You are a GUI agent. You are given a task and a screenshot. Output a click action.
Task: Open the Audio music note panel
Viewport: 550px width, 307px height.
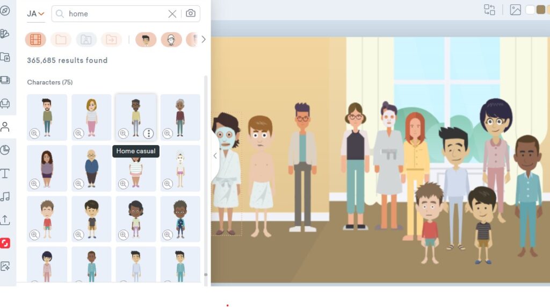pyautogui.click(x=5, y=196)
